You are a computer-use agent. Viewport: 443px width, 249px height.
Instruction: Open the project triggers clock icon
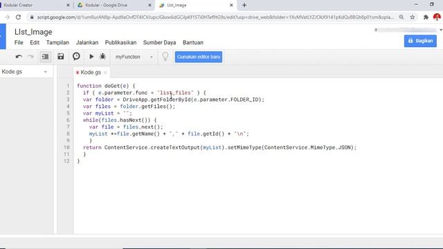pos(76,57)
